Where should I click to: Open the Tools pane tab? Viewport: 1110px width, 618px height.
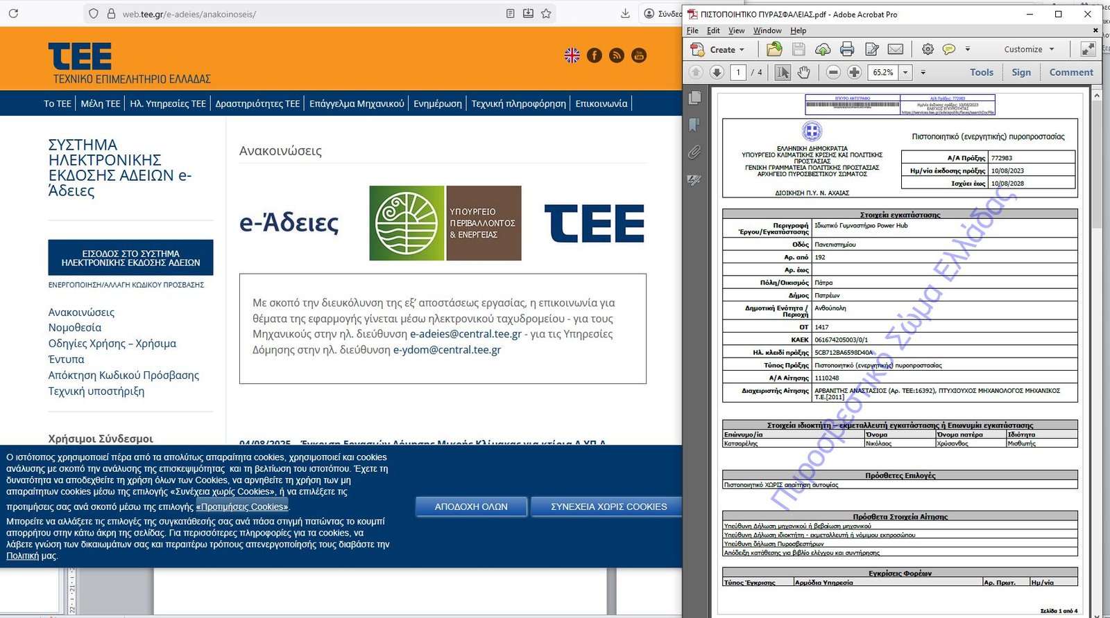pyautogui.click(x=981, y=72)
